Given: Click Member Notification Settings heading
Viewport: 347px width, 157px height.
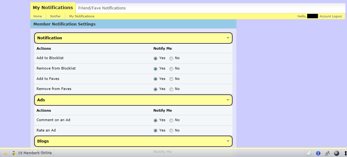Looking at the screenshot, I should pos(64,24).
